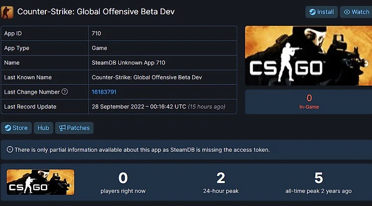
Task: Click the Counter-Strike: Global Offensive Beta Dev page title
Action: [96, 11]
